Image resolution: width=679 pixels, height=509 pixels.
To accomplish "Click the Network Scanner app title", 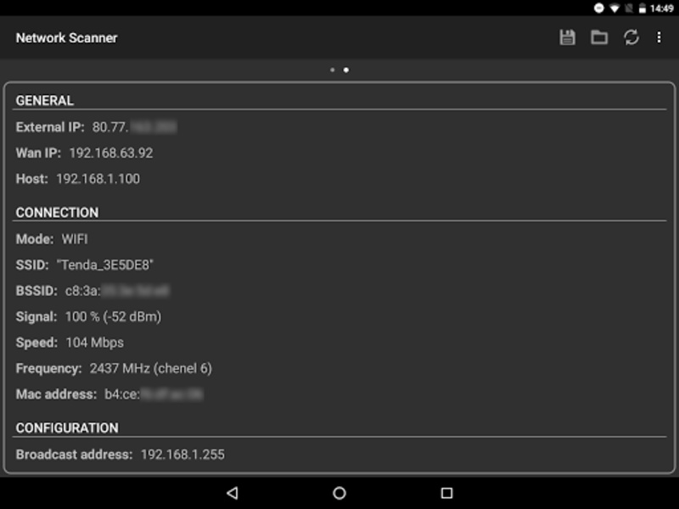I will click(x=67, y=38).
